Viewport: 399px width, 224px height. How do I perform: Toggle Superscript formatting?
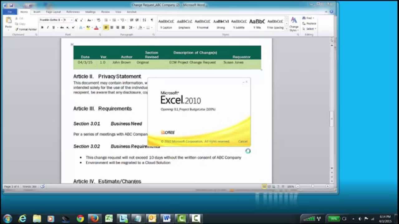[x=73, y=28]
